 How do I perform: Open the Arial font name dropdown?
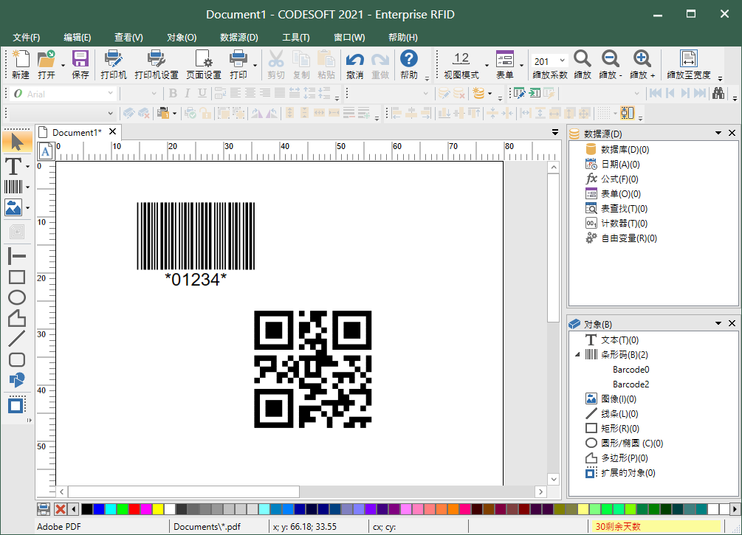(x=110, y=93)
